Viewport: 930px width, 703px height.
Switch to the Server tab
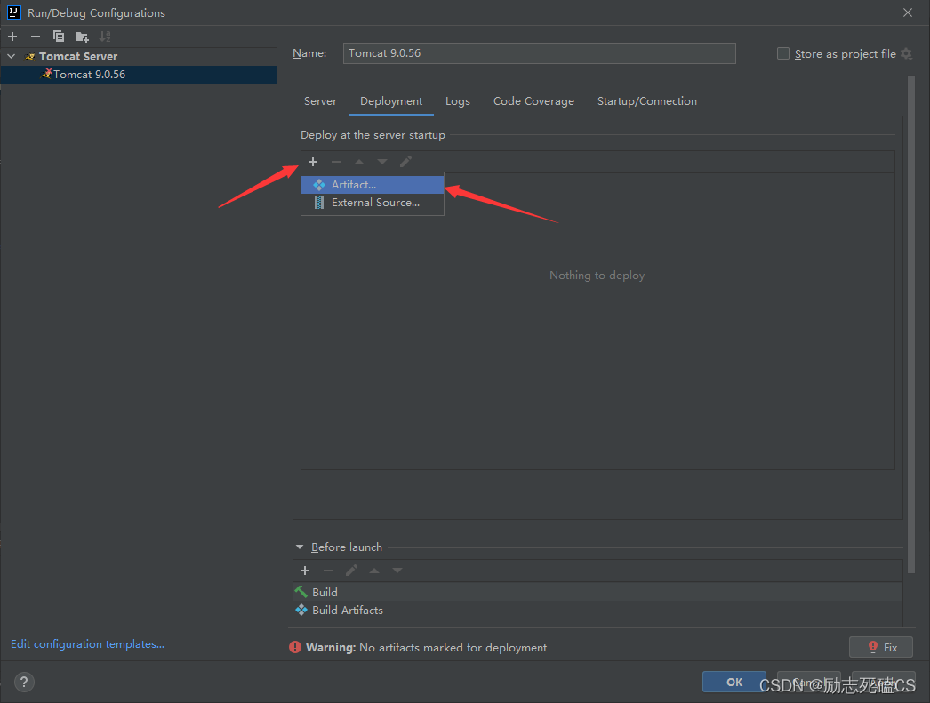coord(320,101)
